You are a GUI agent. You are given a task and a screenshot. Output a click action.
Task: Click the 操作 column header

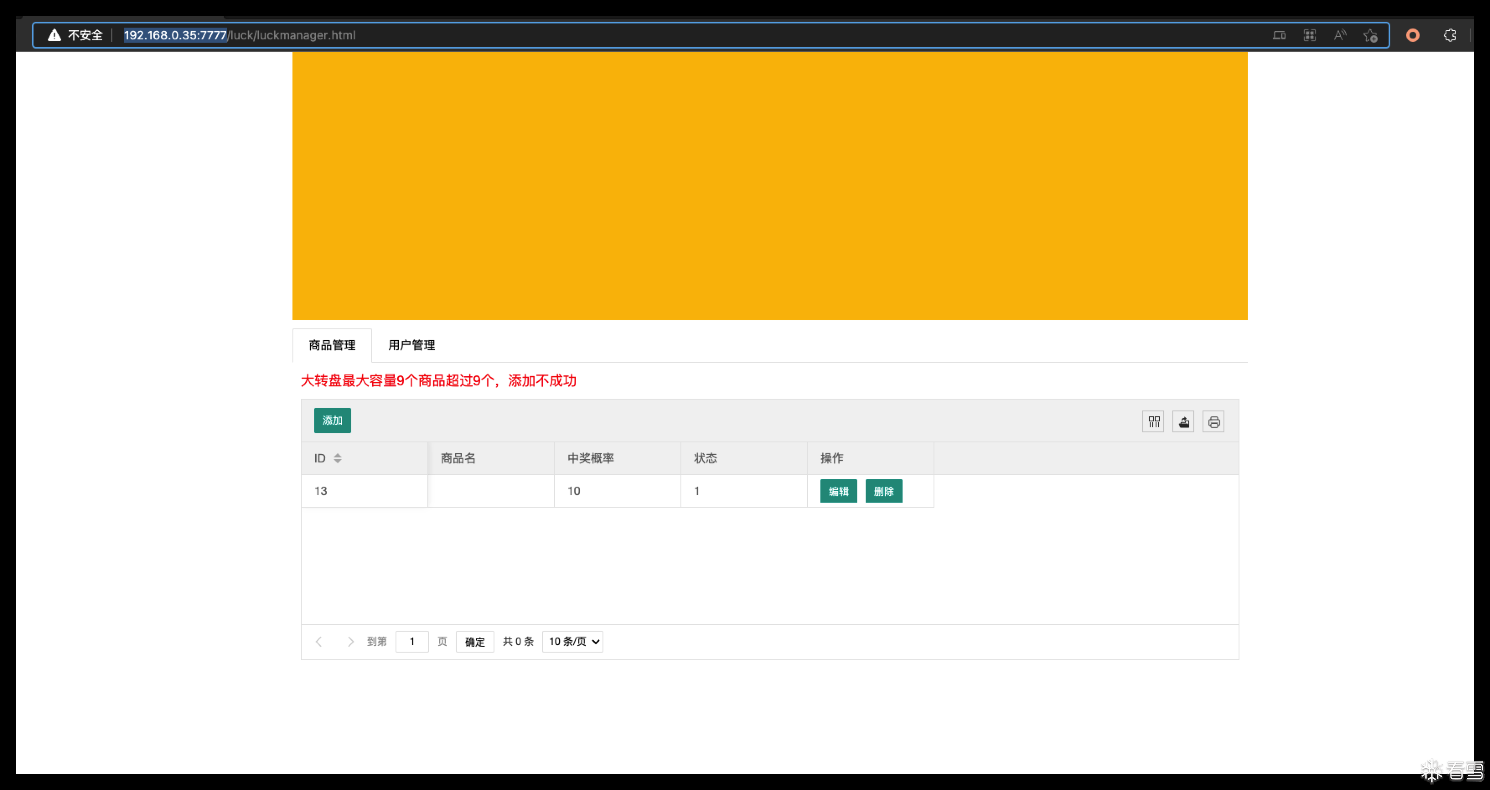point(871,458)
